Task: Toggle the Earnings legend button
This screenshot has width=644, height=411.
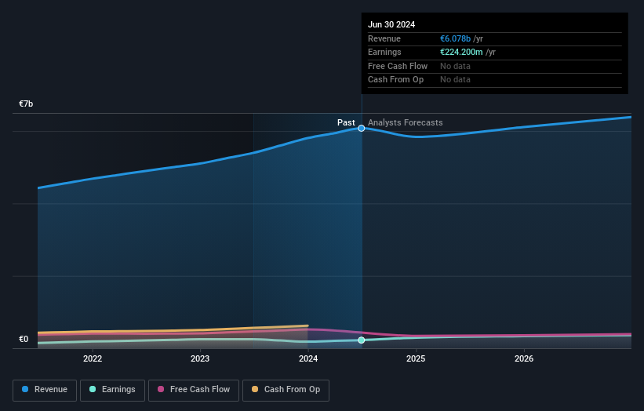Action: click(x=112, y=390)
